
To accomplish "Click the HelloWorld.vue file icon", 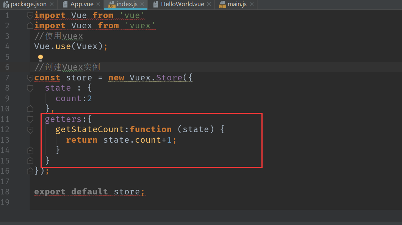I will pos(156,5).
